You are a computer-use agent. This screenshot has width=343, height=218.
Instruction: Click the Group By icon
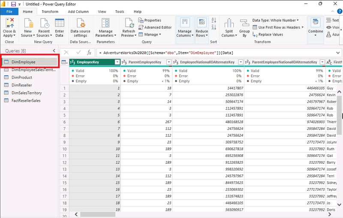tap(244, 23)
